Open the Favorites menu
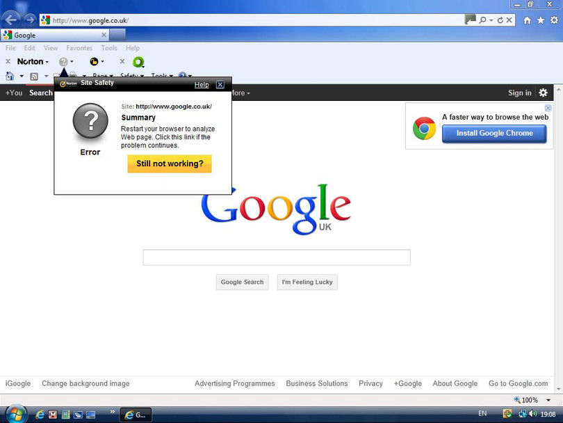Screen dimensions: 563x423 pos(79,48)
